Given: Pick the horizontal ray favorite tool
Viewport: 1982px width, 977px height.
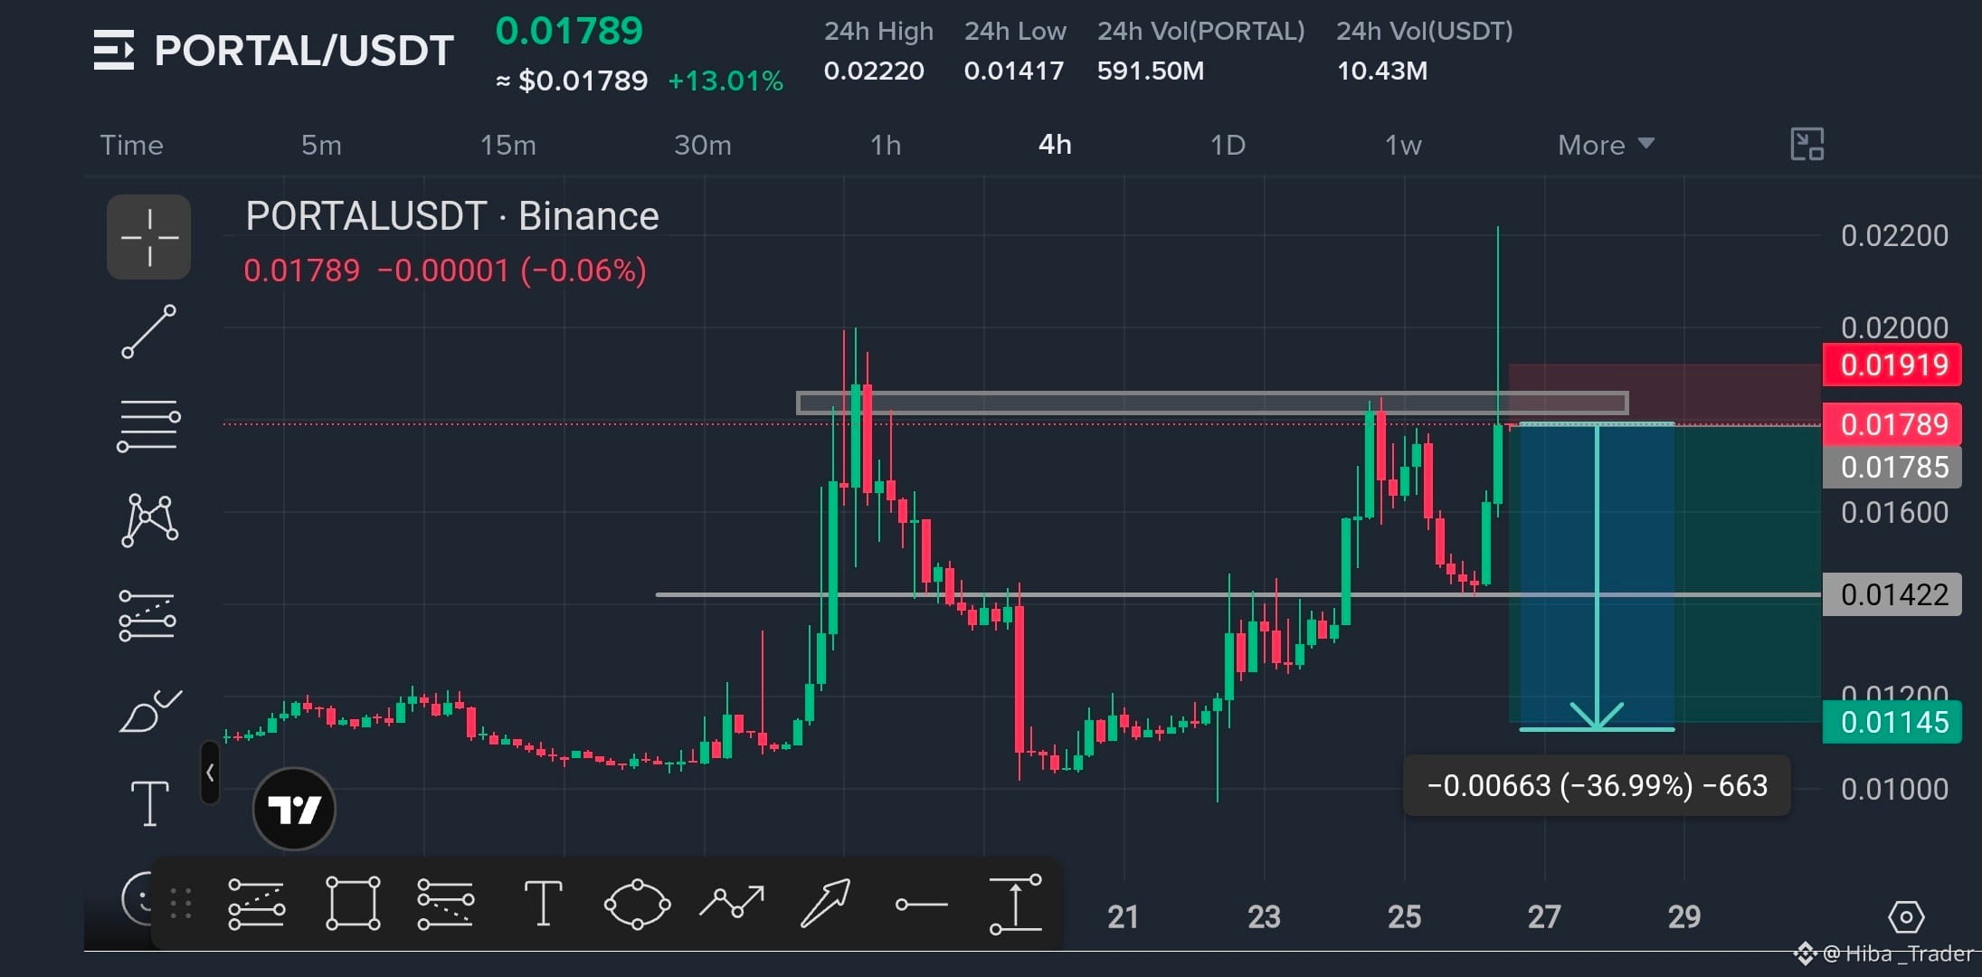Looking at the screenshot, I should point(921,904).
